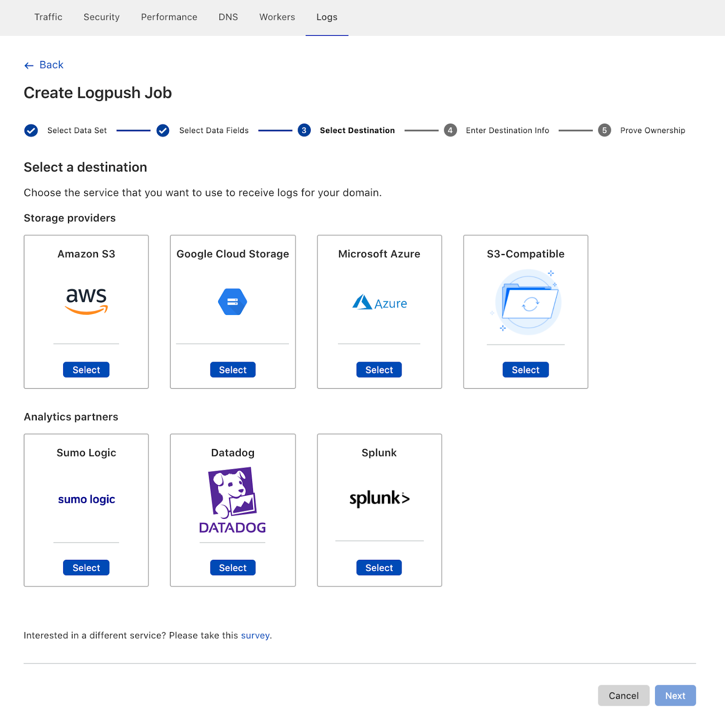The height and width of the screenshot is (727, 725).
Task: Click the back arrow icon
Action: pos(29,66)
